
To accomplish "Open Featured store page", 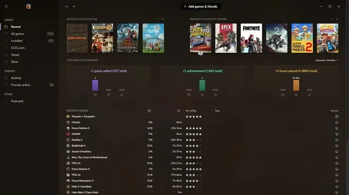I will point(17,101).
